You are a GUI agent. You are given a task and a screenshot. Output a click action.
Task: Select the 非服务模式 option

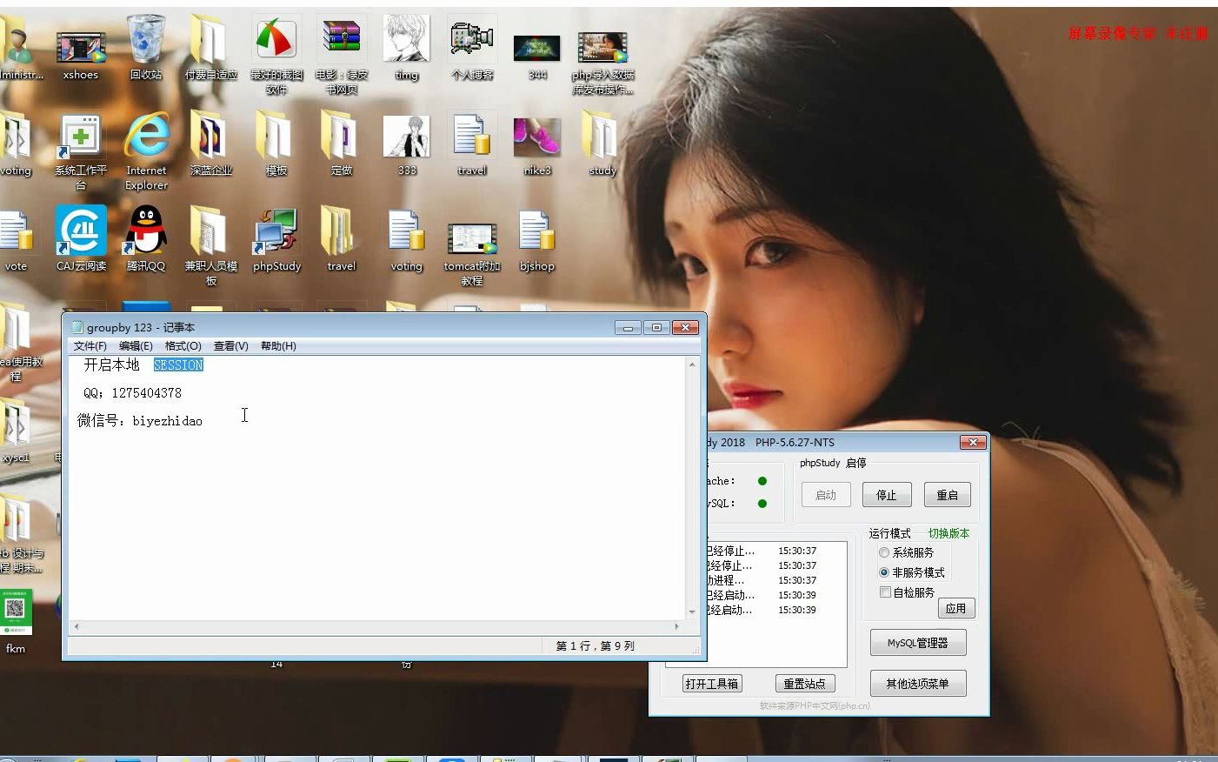884,572
